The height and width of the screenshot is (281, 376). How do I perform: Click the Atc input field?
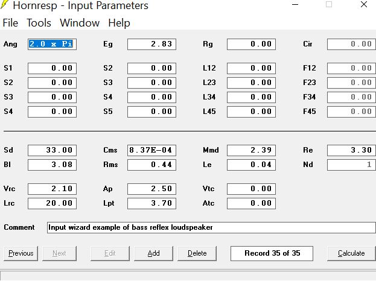(x=251, y=203)
